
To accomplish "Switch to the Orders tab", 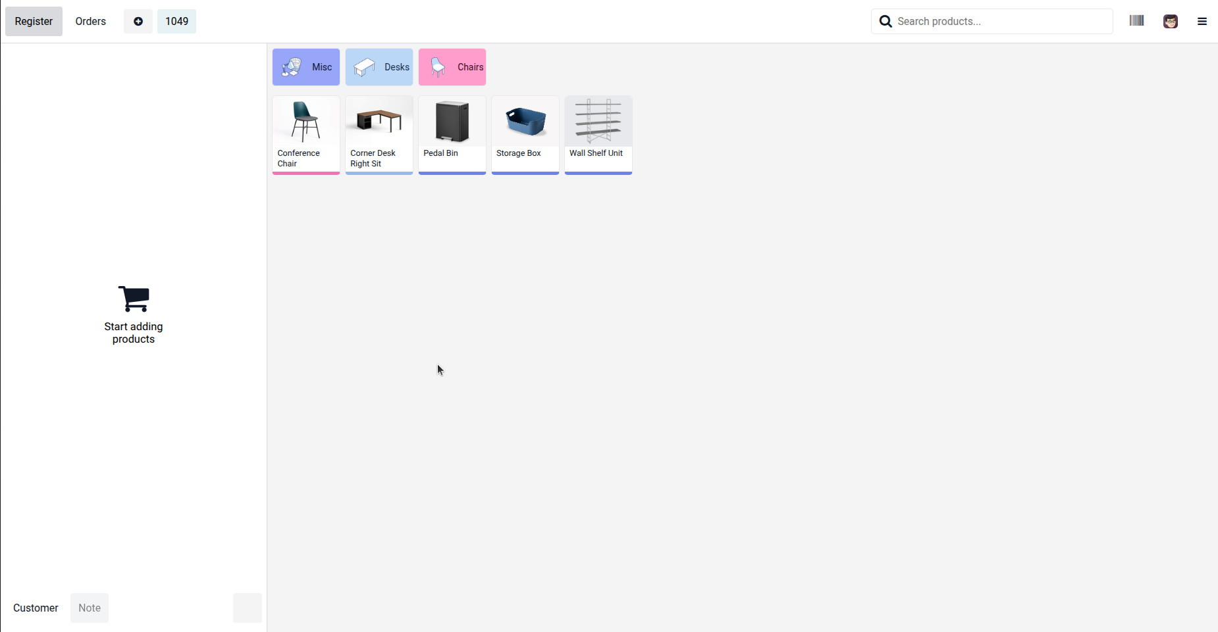I will click(x=90, y=21).
